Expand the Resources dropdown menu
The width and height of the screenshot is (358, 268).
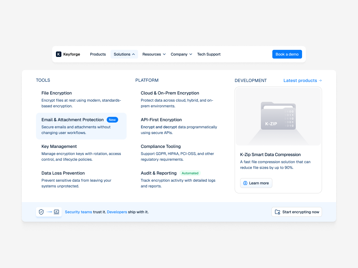[154, 54]
